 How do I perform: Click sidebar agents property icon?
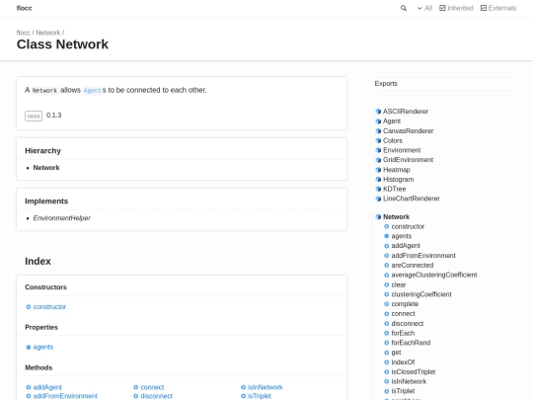pyautogui.click(x=387, y=236)
